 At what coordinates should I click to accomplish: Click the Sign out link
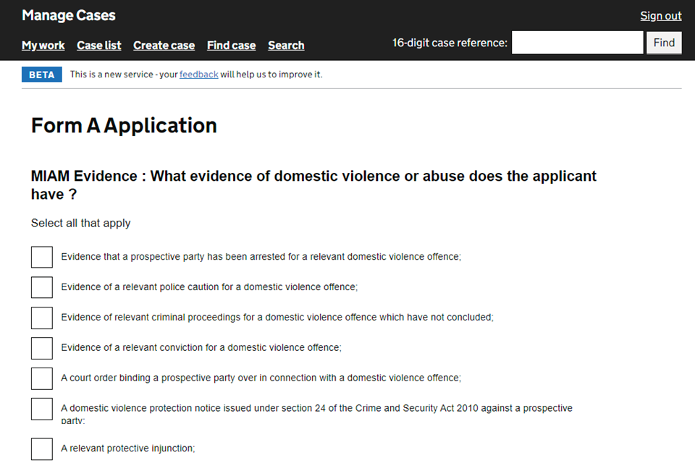[660, 16]
